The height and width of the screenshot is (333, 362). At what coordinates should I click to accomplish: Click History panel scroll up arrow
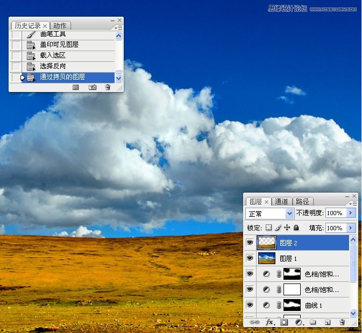[118, 36]
